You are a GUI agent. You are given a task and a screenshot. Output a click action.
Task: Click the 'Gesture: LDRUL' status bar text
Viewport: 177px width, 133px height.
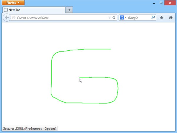29,129
